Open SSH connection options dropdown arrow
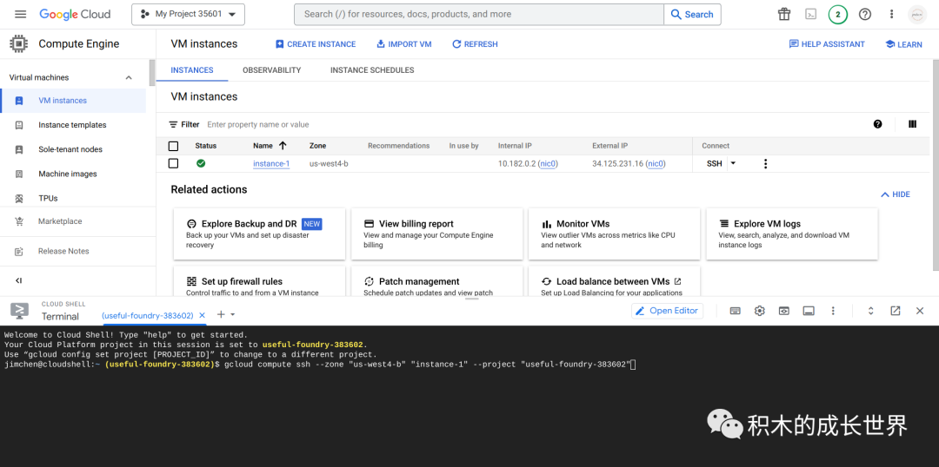The width and height of the screenshot is (939, 467). point(733,163)
